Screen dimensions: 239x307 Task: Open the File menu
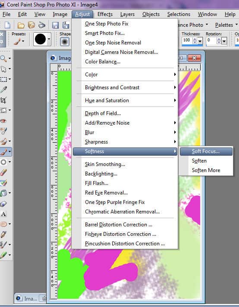tap(6, 14)
